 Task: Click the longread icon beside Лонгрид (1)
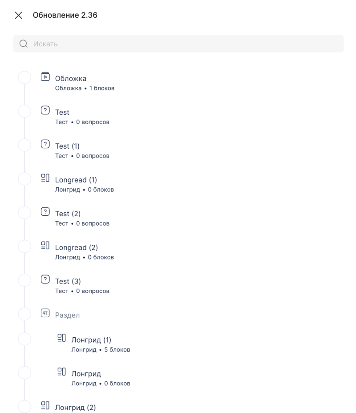pyautogui.click(x=61, y=338)
